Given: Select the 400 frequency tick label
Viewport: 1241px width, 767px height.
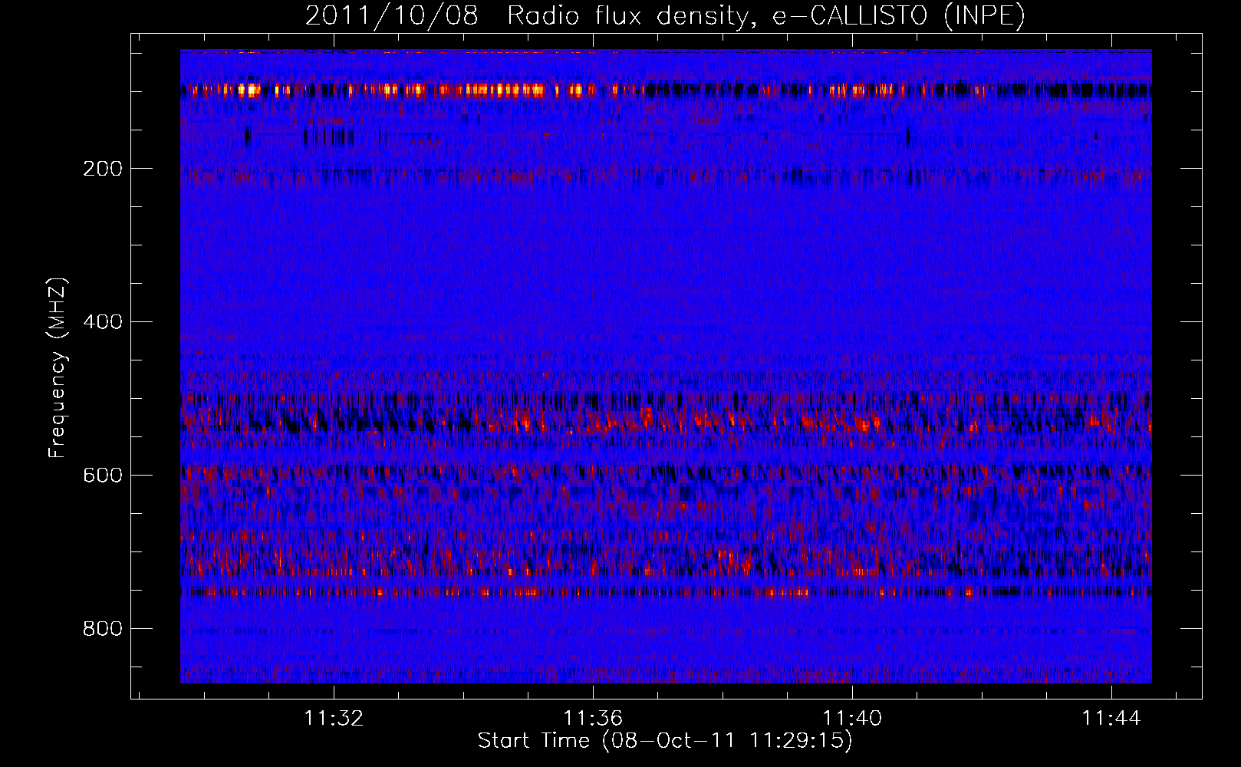Looking at the screenshot, I should point(103,322).
